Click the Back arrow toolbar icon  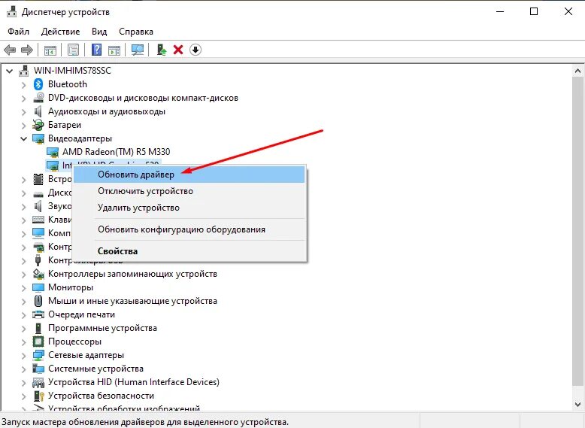tap(10, 50)
